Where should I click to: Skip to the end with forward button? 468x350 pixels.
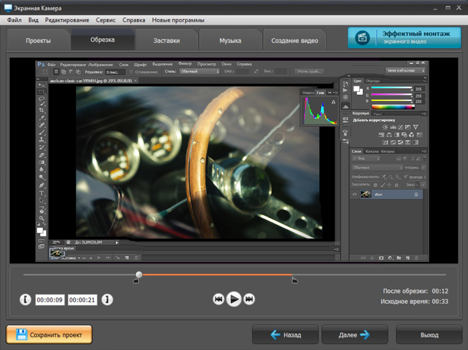249,299
